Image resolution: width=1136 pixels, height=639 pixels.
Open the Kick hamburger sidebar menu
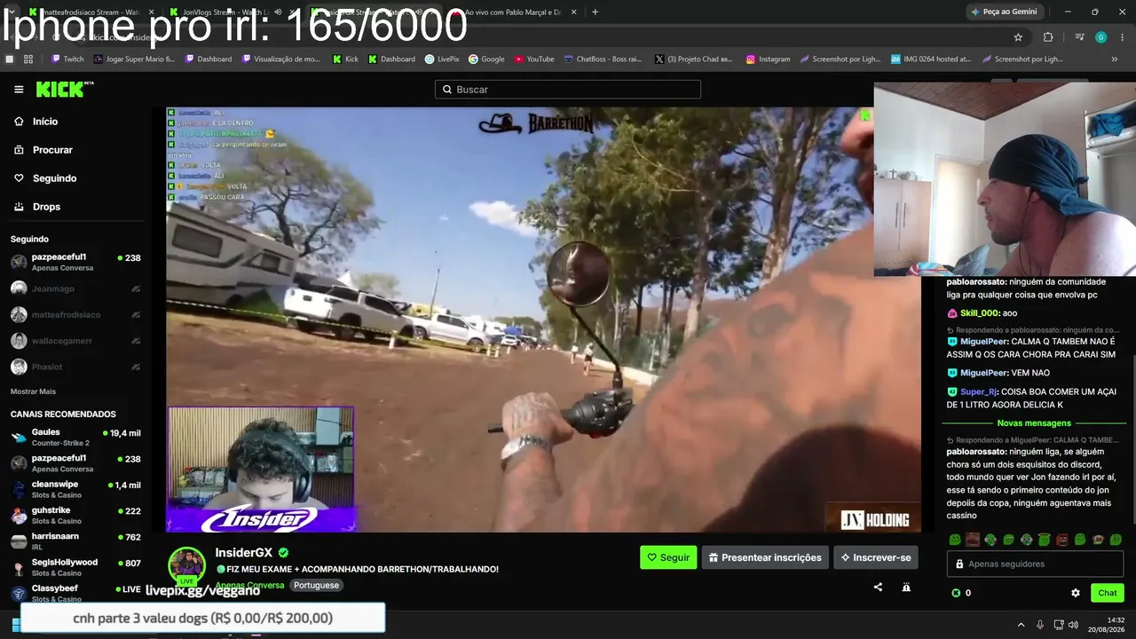pyautogui.click(x=19, y=90)
